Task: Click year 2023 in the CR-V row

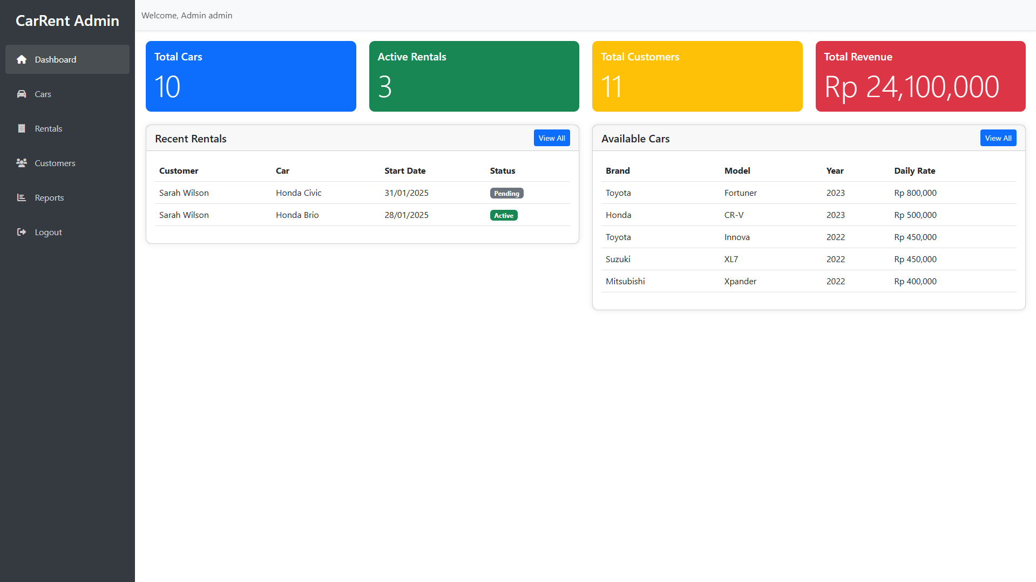Action: point(836,215)
